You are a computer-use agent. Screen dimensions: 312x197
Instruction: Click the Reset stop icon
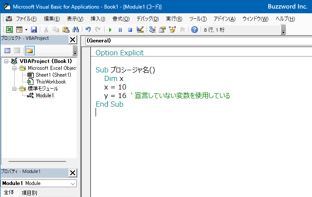130,30
